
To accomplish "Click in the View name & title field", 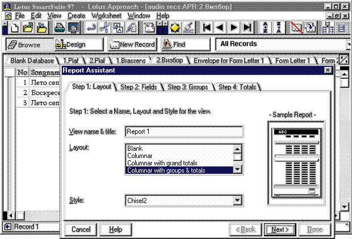I will point(184,131).
